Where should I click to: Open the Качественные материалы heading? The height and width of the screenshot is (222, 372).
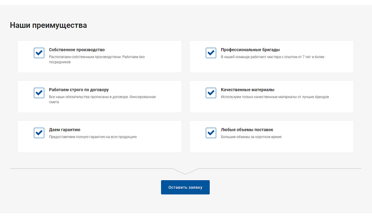(x=247, y=90)
